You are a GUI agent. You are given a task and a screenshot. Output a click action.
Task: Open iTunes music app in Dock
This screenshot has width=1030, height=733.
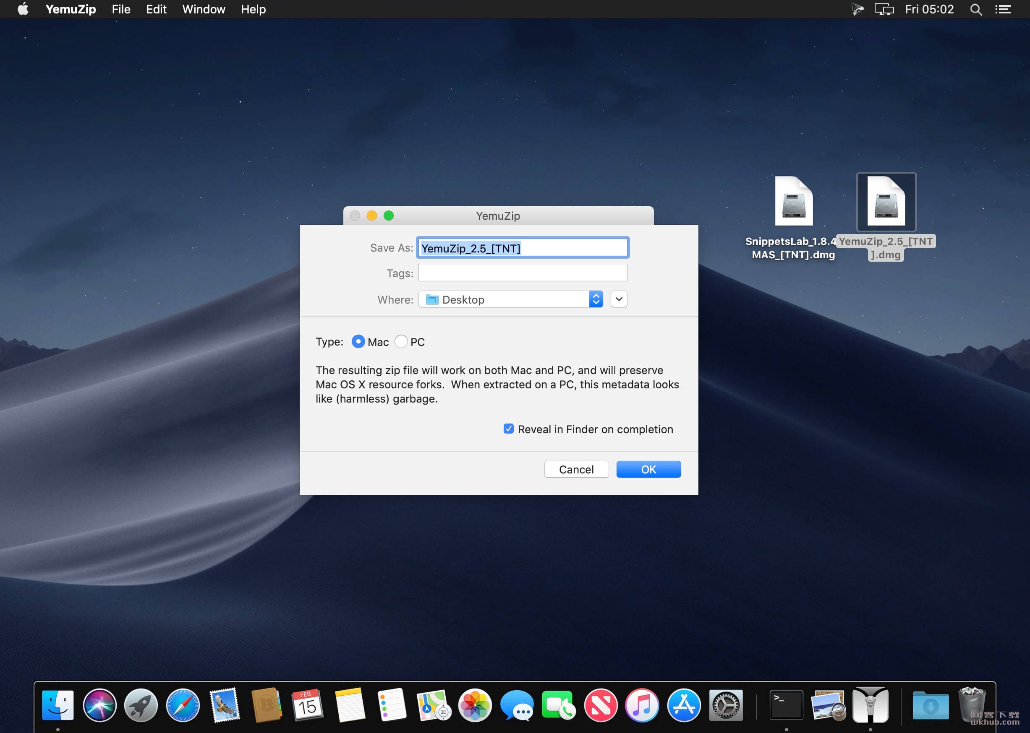[x=642, y=705]
